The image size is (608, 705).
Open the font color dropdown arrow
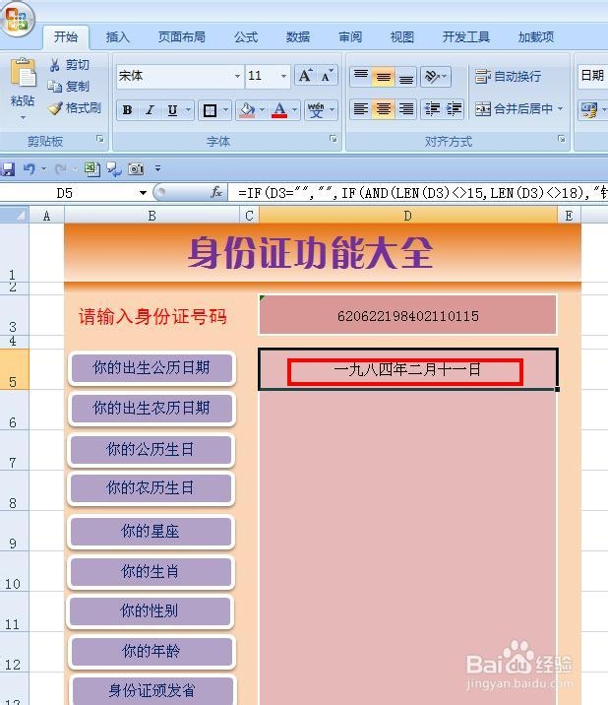click(294, 110)
